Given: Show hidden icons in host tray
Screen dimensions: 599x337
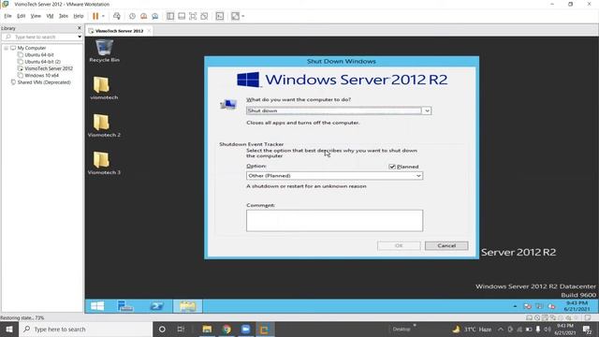Looking at the screenshot, I should coord(501,329).
